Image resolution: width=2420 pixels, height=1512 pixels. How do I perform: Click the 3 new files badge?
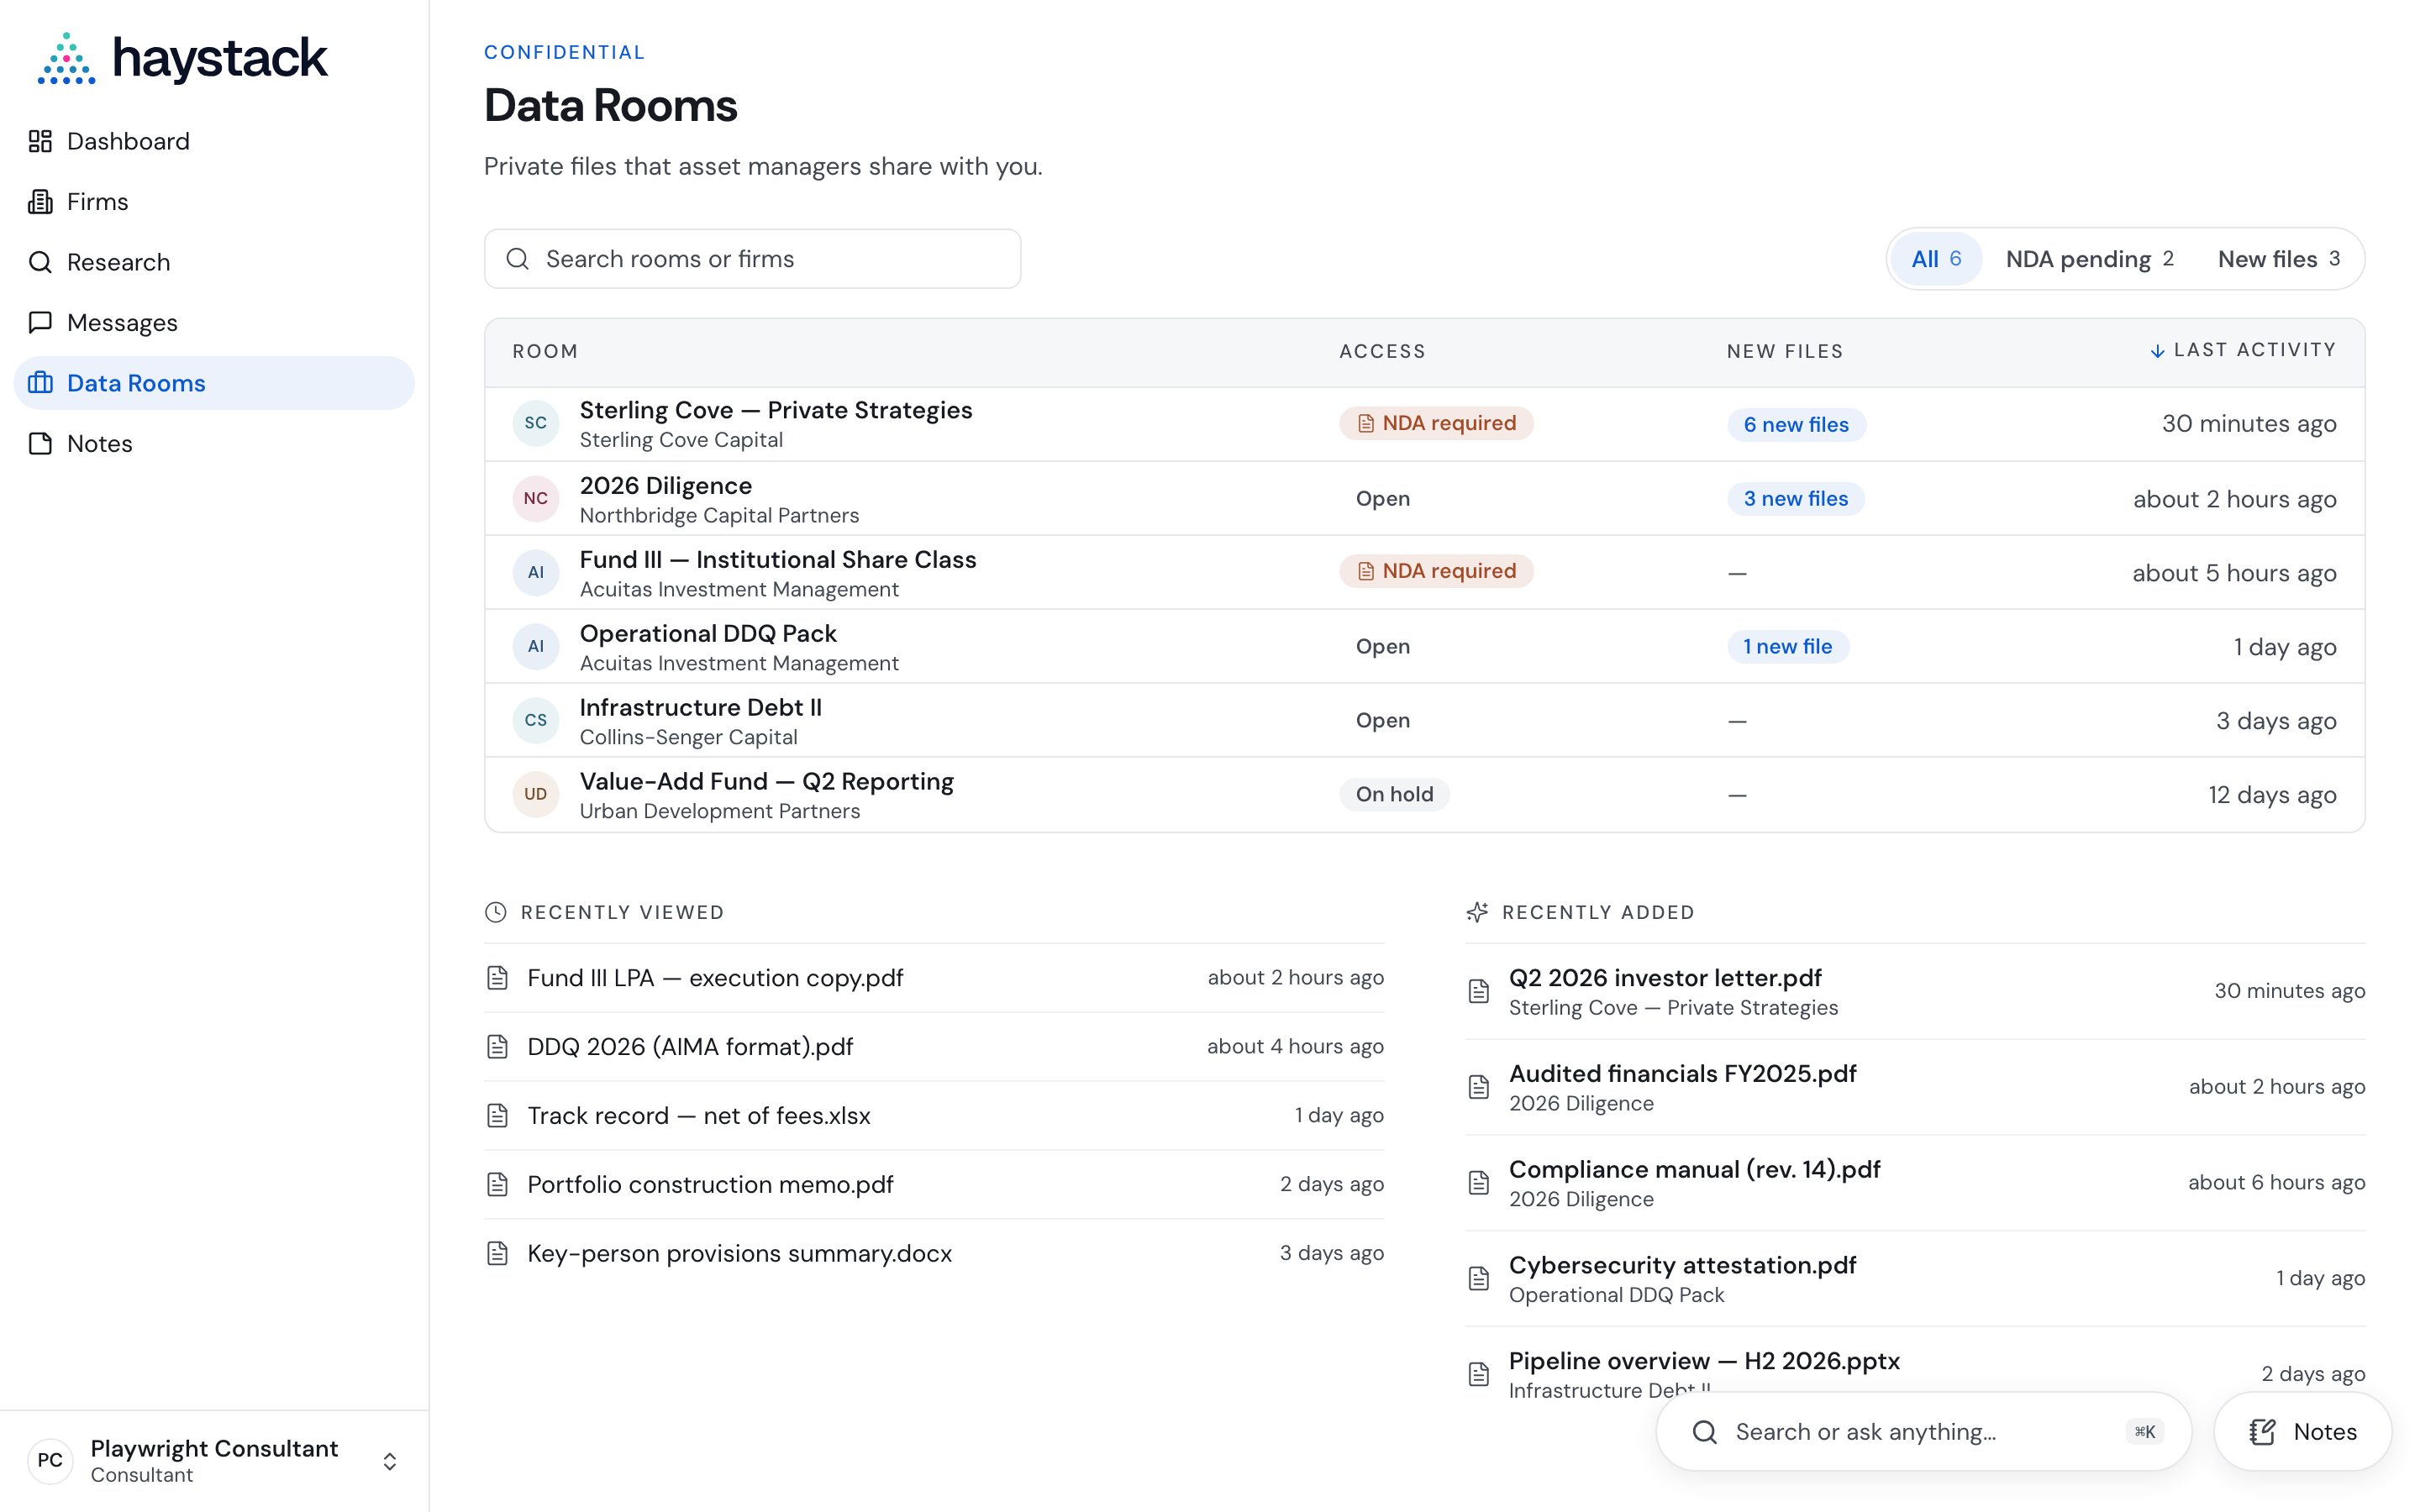coord(1796,498)
